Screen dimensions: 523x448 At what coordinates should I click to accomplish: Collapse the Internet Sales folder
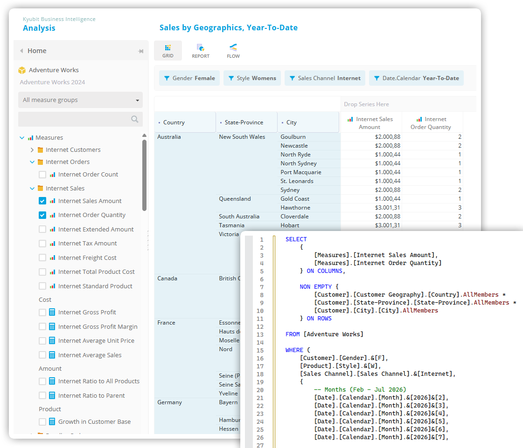point(32,189)
